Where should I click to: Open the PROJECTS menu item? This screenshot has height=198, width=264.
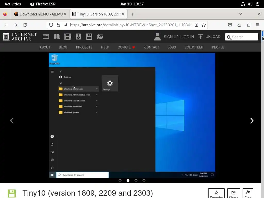(x=84, y=47)
